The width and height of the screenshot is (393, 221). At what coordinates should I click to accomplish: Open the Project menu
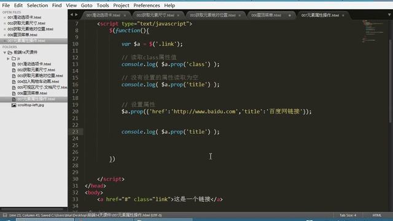coord(122,6)
